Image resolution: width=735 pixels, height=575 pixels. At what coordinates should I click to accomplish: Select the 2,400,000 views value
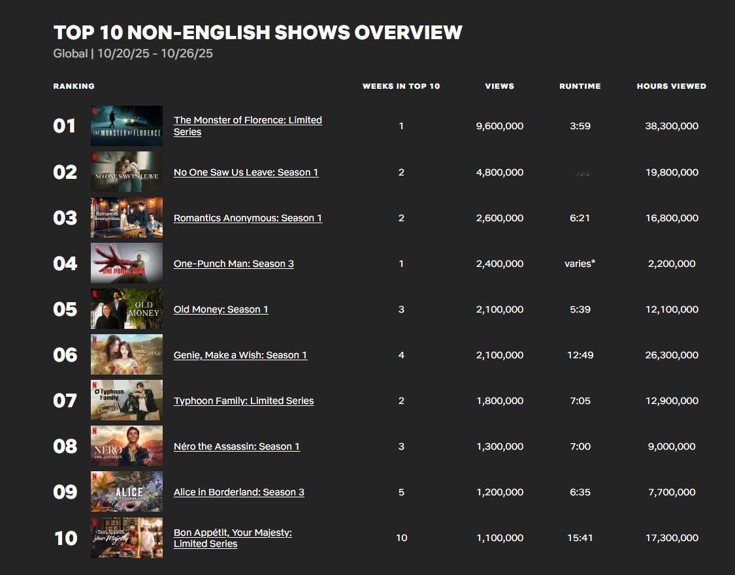(500, 264)
